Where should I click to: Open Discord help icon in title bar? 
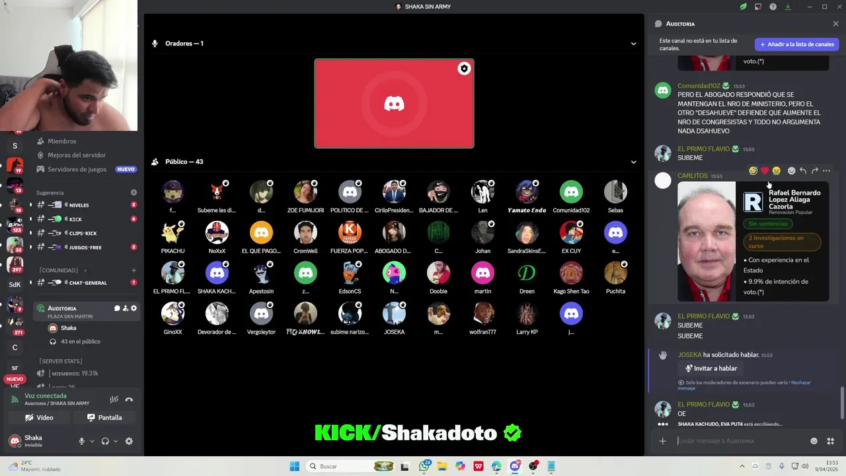coord(773,7)
